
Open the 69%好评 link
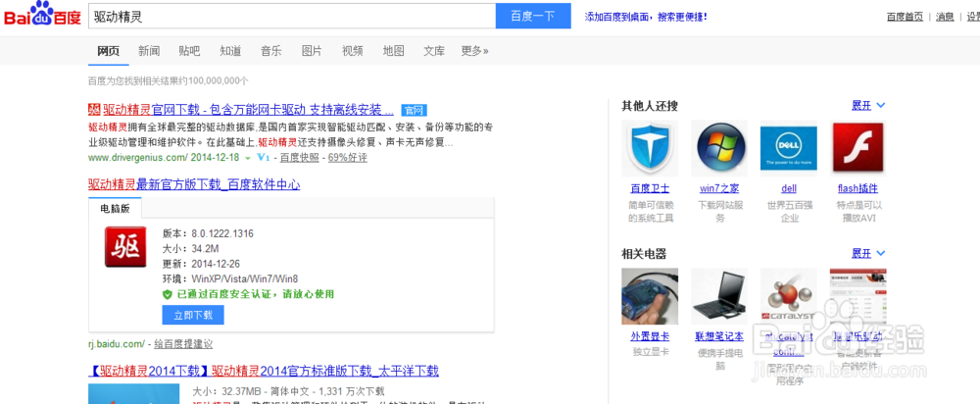[348, 158]
